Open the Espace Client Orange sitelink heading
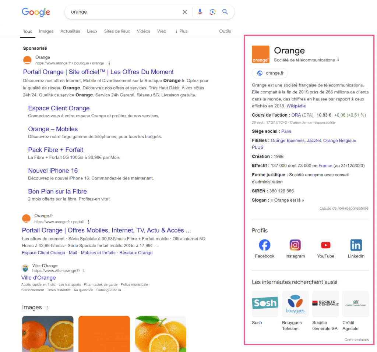 coord(59,108)
